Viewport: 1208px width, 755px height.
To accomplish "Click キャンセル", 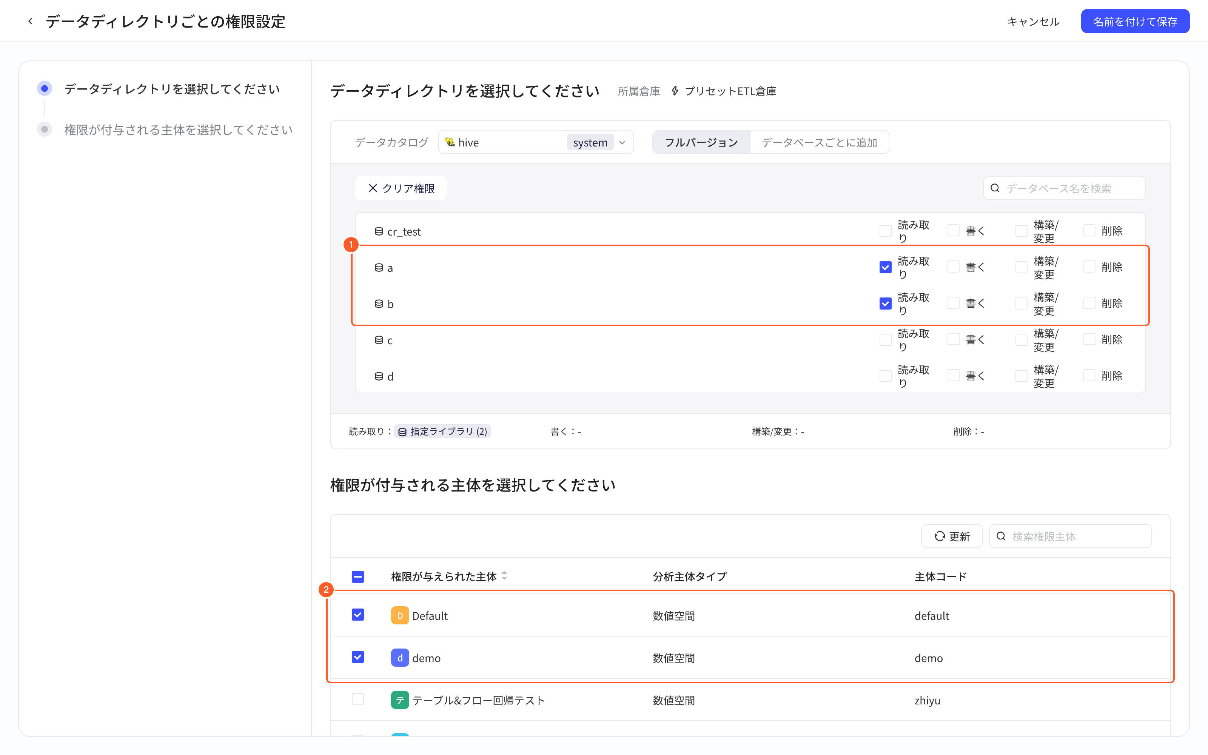I will [1033, 22].
